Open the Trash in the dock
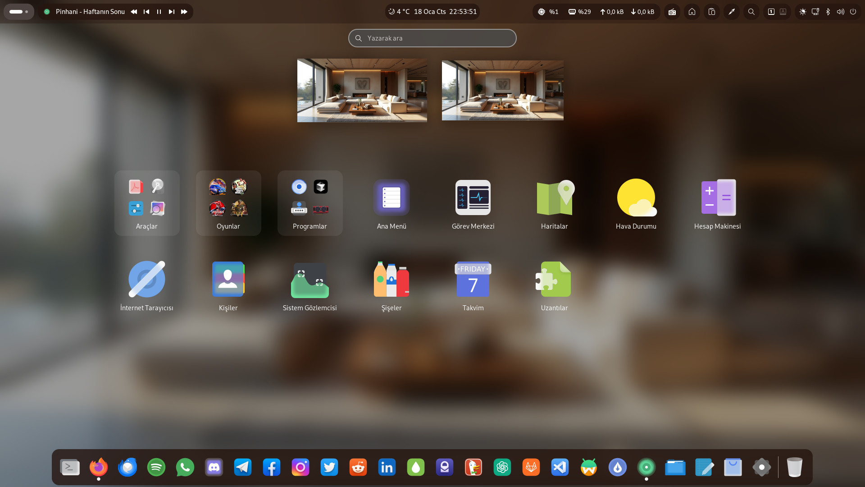Image resolution: width=865 pixels, height=487 pixels. click(x=795, y=467)
